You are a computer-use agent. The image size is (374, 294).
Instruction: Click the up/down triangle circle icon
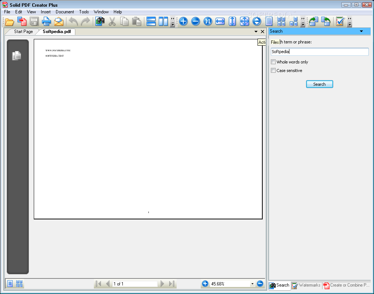click(257, 22)
